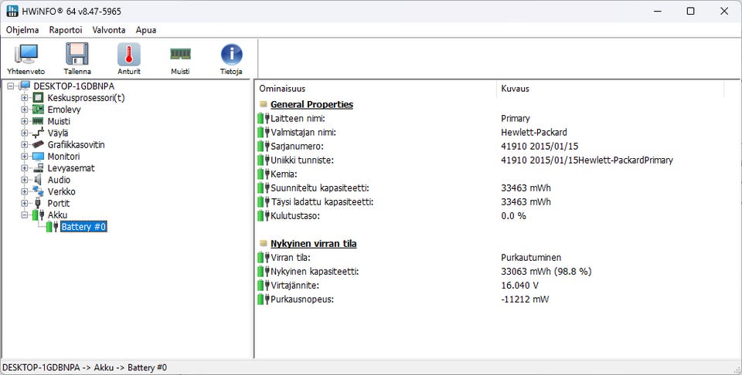Expand the Emolevy tree node
Screen dimensions: 742x375
coord(25,110)
